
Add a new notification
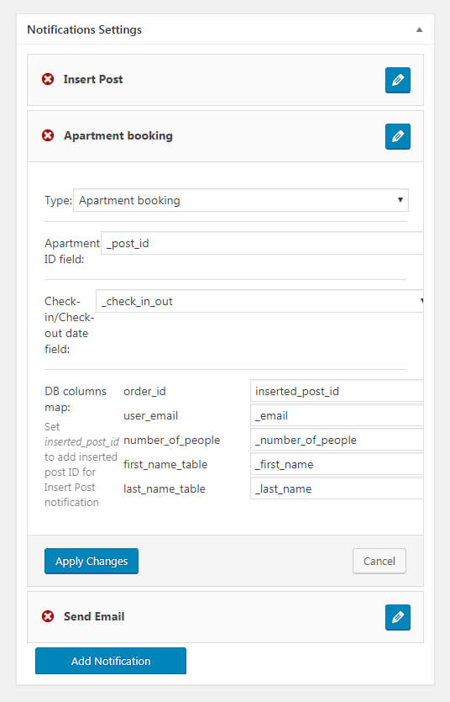click(111, 661)
